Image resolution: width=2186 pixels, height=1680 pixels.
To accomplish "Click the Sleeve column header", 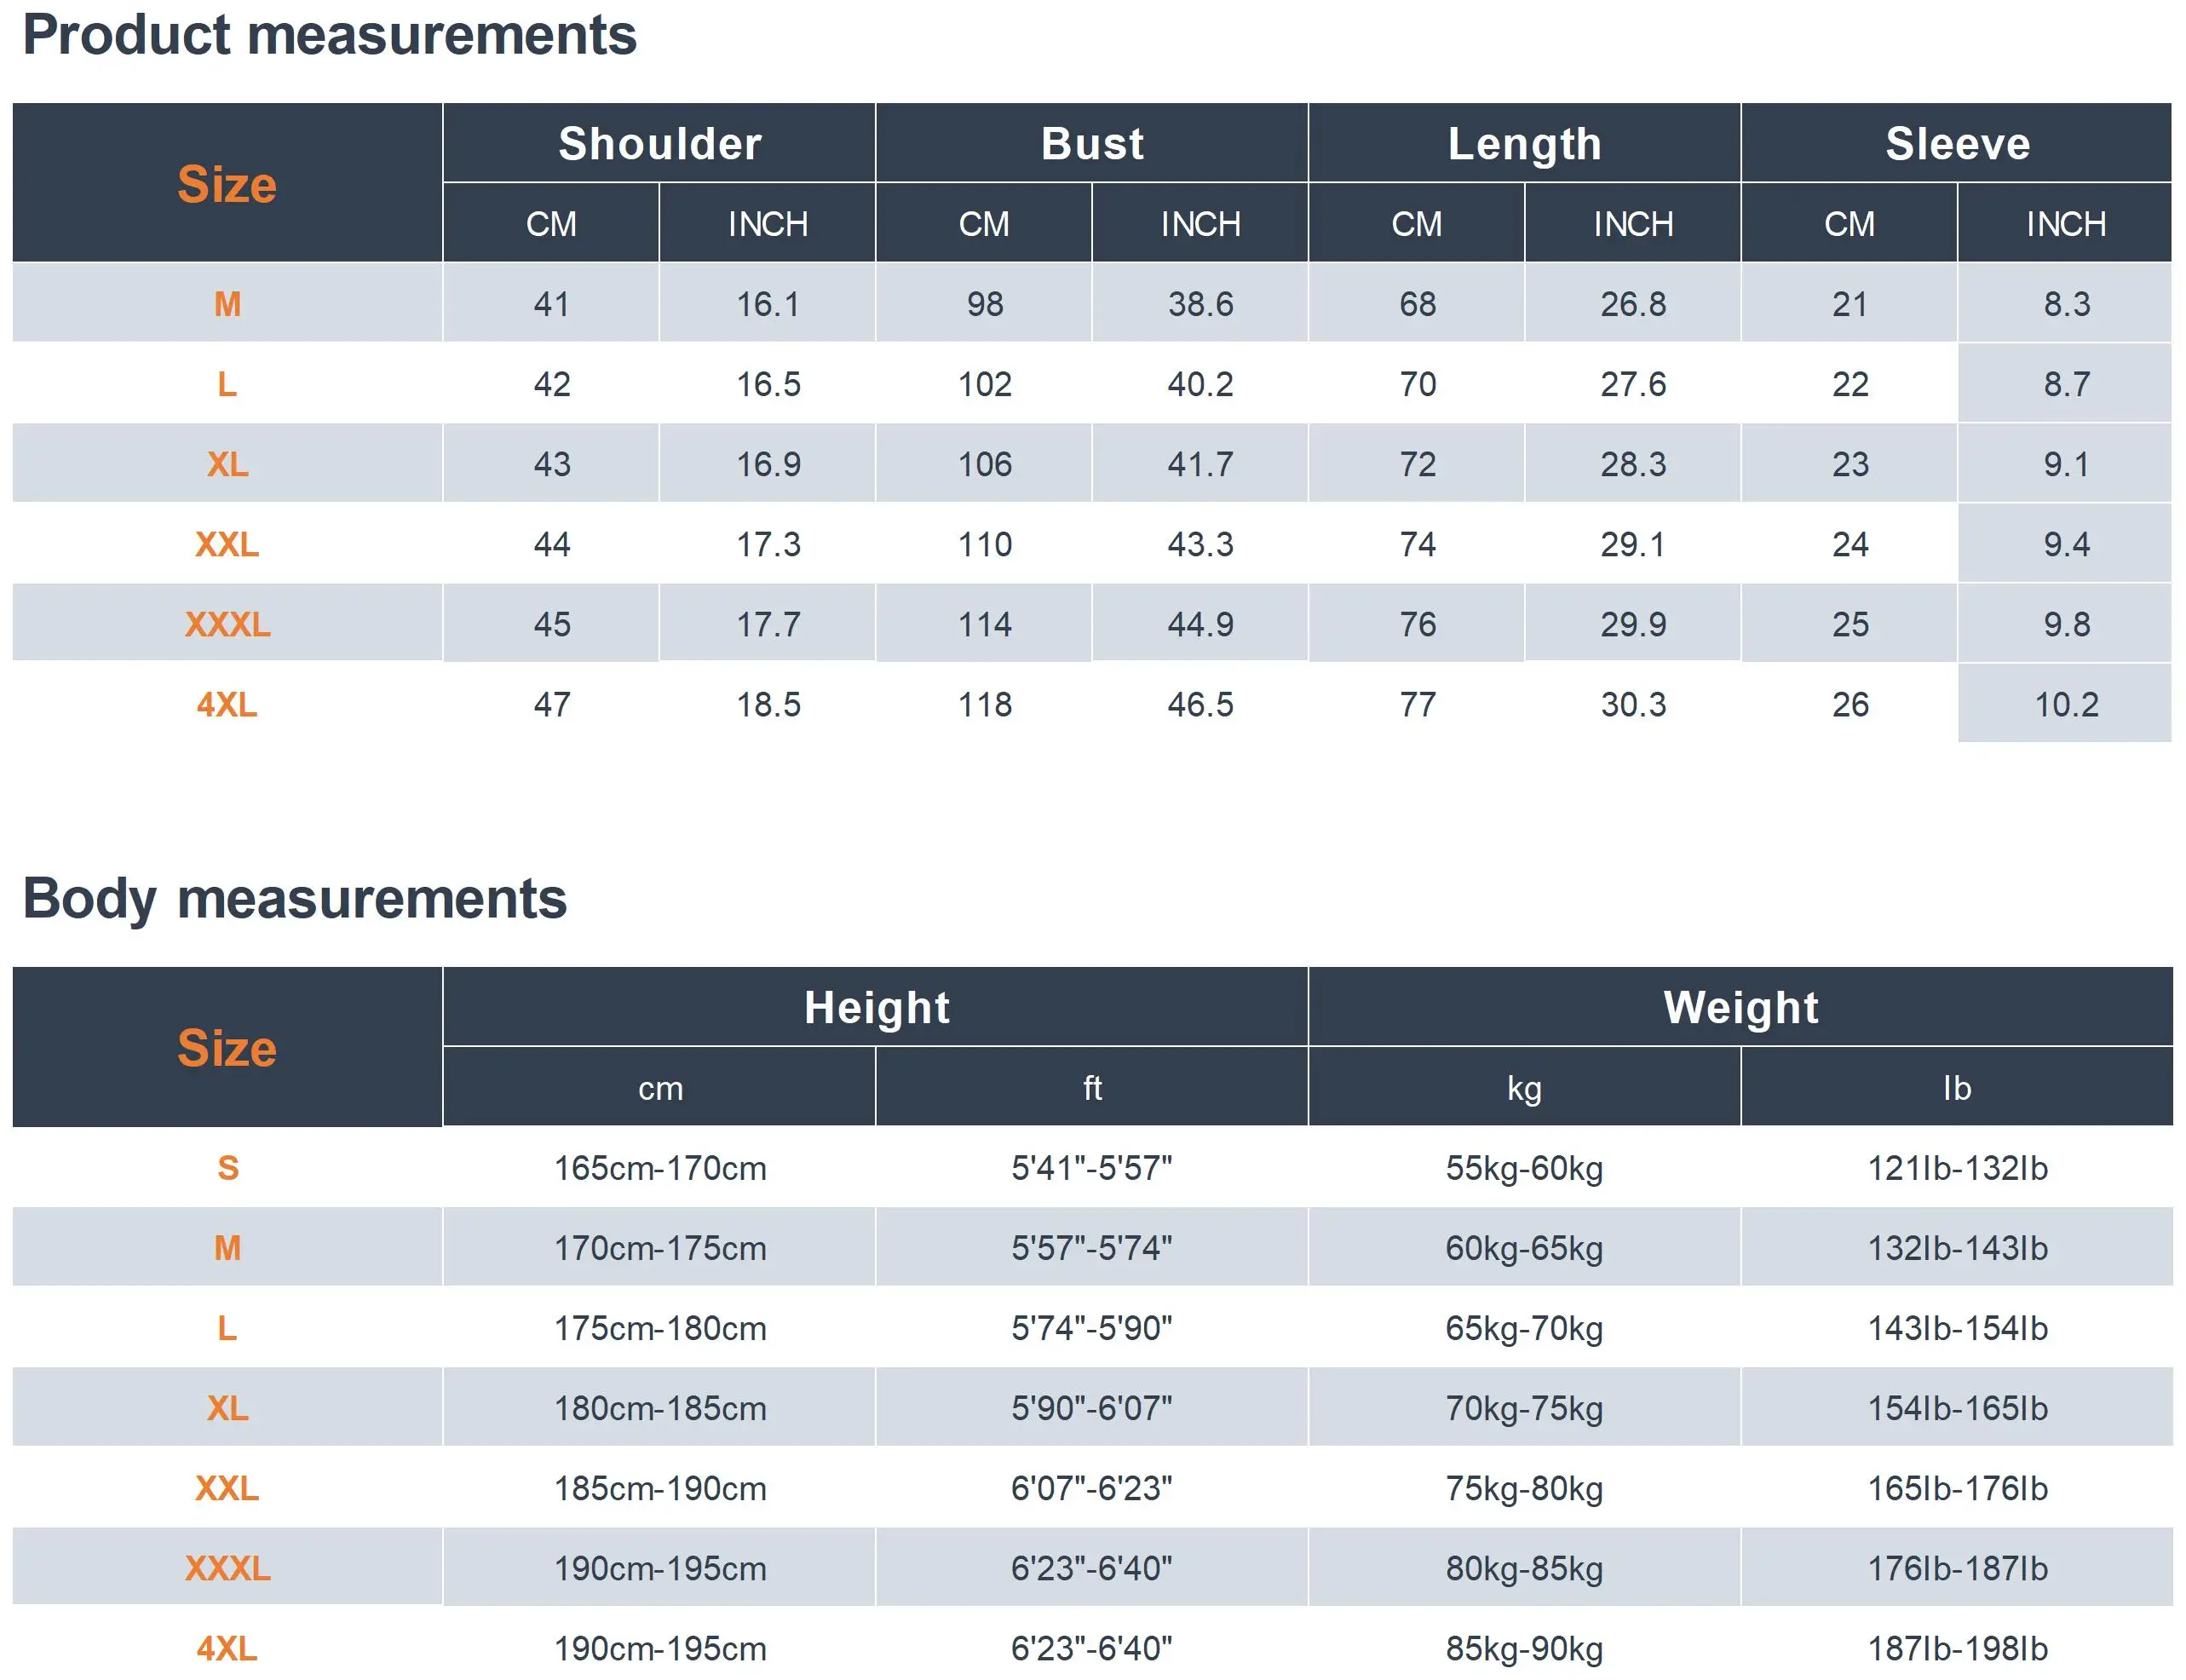I will 1957,143.
